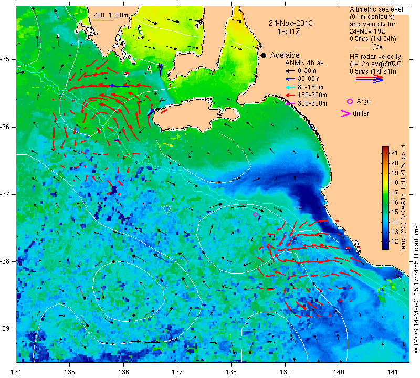Click the color bar value 15
This screenshot has height=378, width=420.
click(395, 212)
